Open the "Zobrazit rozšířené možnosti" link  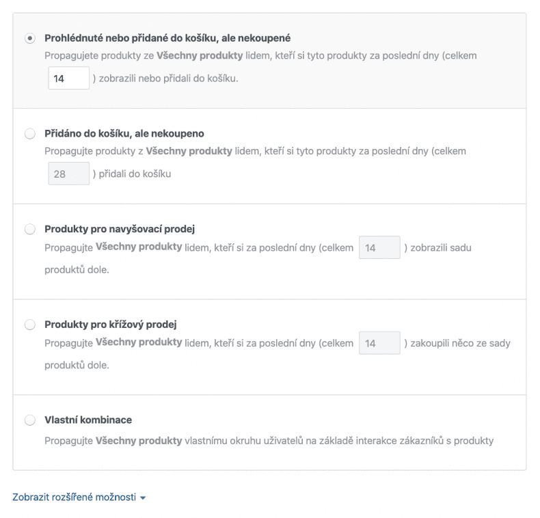tap(74, 497)
